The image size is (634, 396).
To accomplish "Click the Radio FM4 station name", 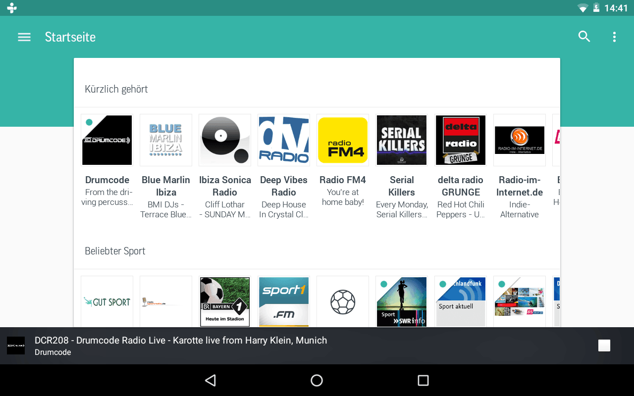I will tap(343, 180).
